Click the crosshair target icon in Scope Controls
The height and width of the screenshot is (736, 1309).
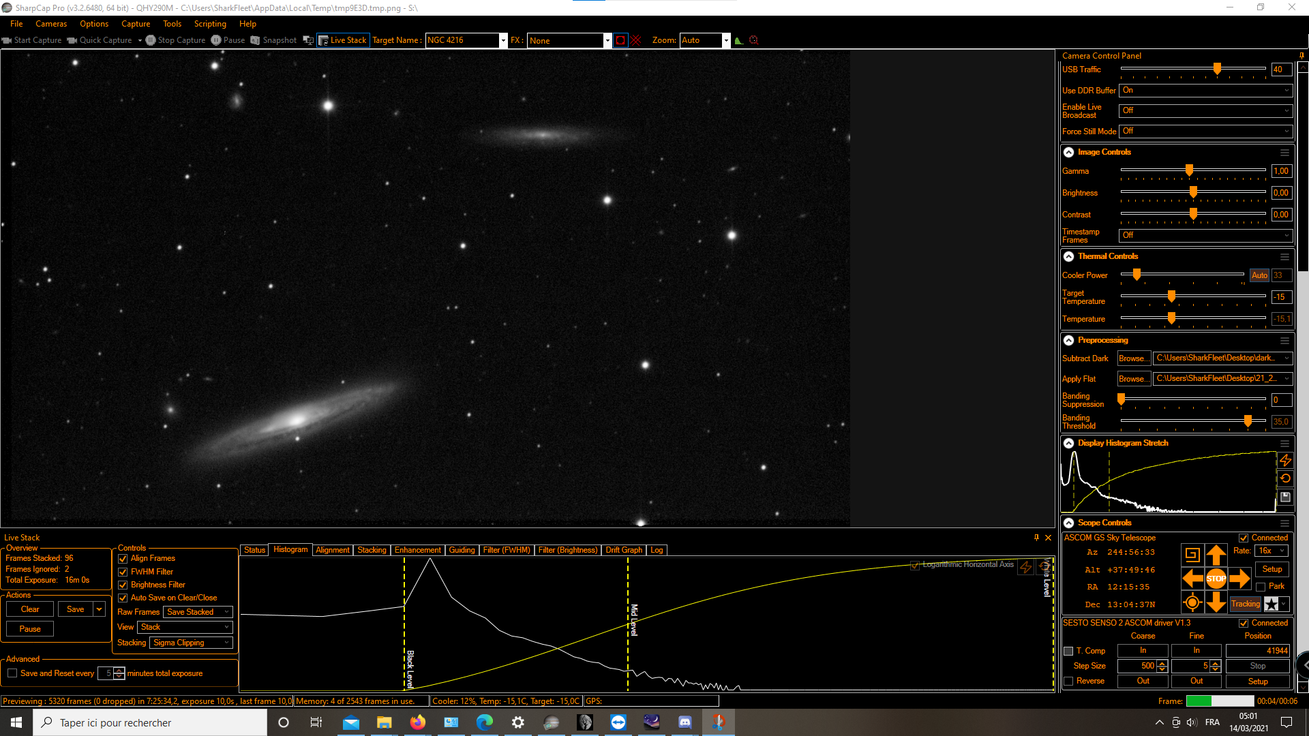click(x=1192, y=602)
